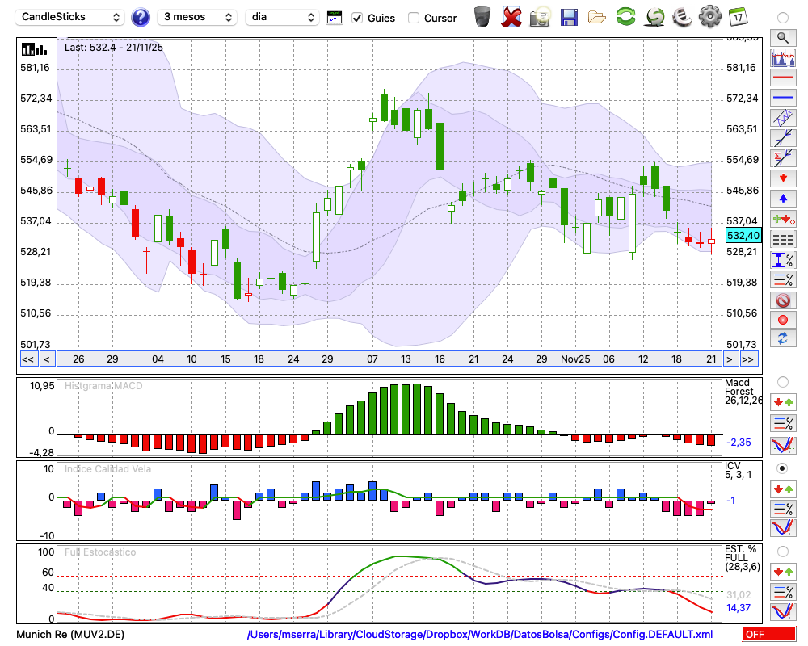Viewport: 808px width, 646px height.
Task: Select the EST. % FULL radio button
Action: [x=782, y=552]
